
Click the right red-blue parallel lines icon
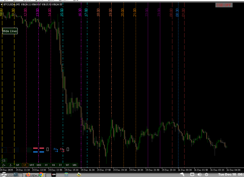click(41, 149)
